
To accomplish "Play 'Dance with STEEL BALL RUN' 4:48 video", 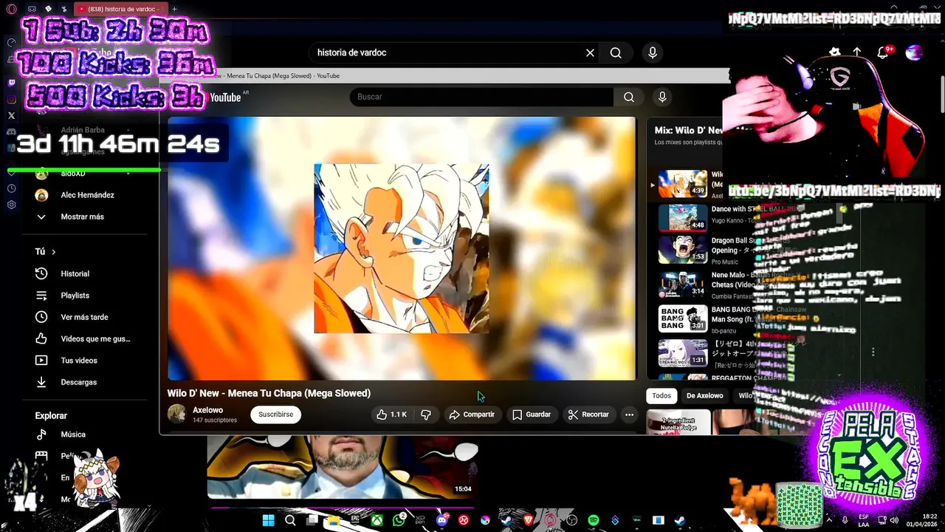I will pos(683,217).
